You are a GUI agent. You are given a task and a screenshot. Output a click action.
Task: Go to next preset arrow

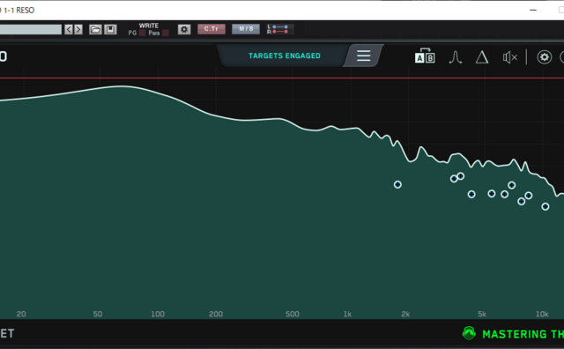pyautogui.click(x=78, y=29)
